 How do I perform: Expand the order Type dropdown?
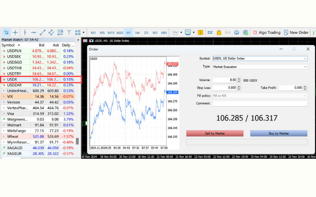(x=305, y=67)
